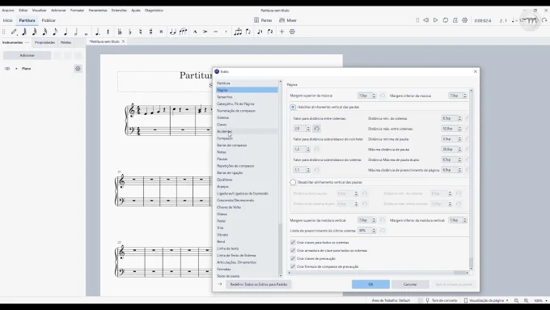Apply the accent articulation
Image resolution: width=550 pixels, height=310 pixels.
click(205, 32)
